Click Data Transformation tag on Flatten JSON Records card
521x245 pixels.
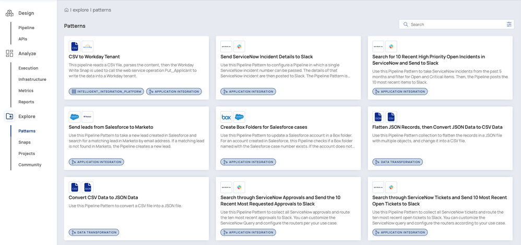click(397, 162)
